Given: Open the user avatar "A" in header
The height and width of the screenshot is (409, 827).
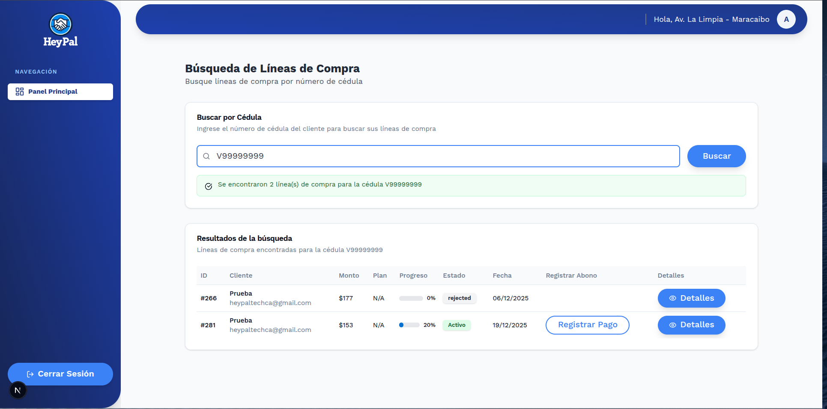Looking at the screenshot, I should pyautogui.click(x=786, y=19).
